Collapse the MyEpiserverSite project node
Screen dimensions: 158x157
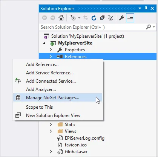pos(44,43)
